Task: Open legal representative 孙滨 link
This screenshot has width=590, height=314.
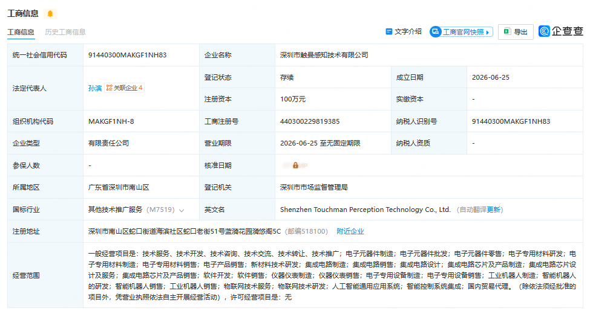Action: tap(95, 88)
